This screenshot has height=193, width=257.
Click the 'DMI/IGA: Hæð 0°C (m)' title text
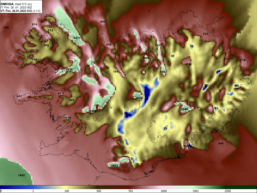(x=17, y=4)
